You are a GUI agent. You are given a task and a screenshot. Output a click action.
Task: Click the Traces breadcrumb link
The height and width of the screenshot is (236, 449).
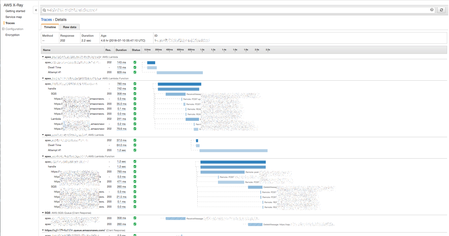pyautogui.click(x=46, y=20)
